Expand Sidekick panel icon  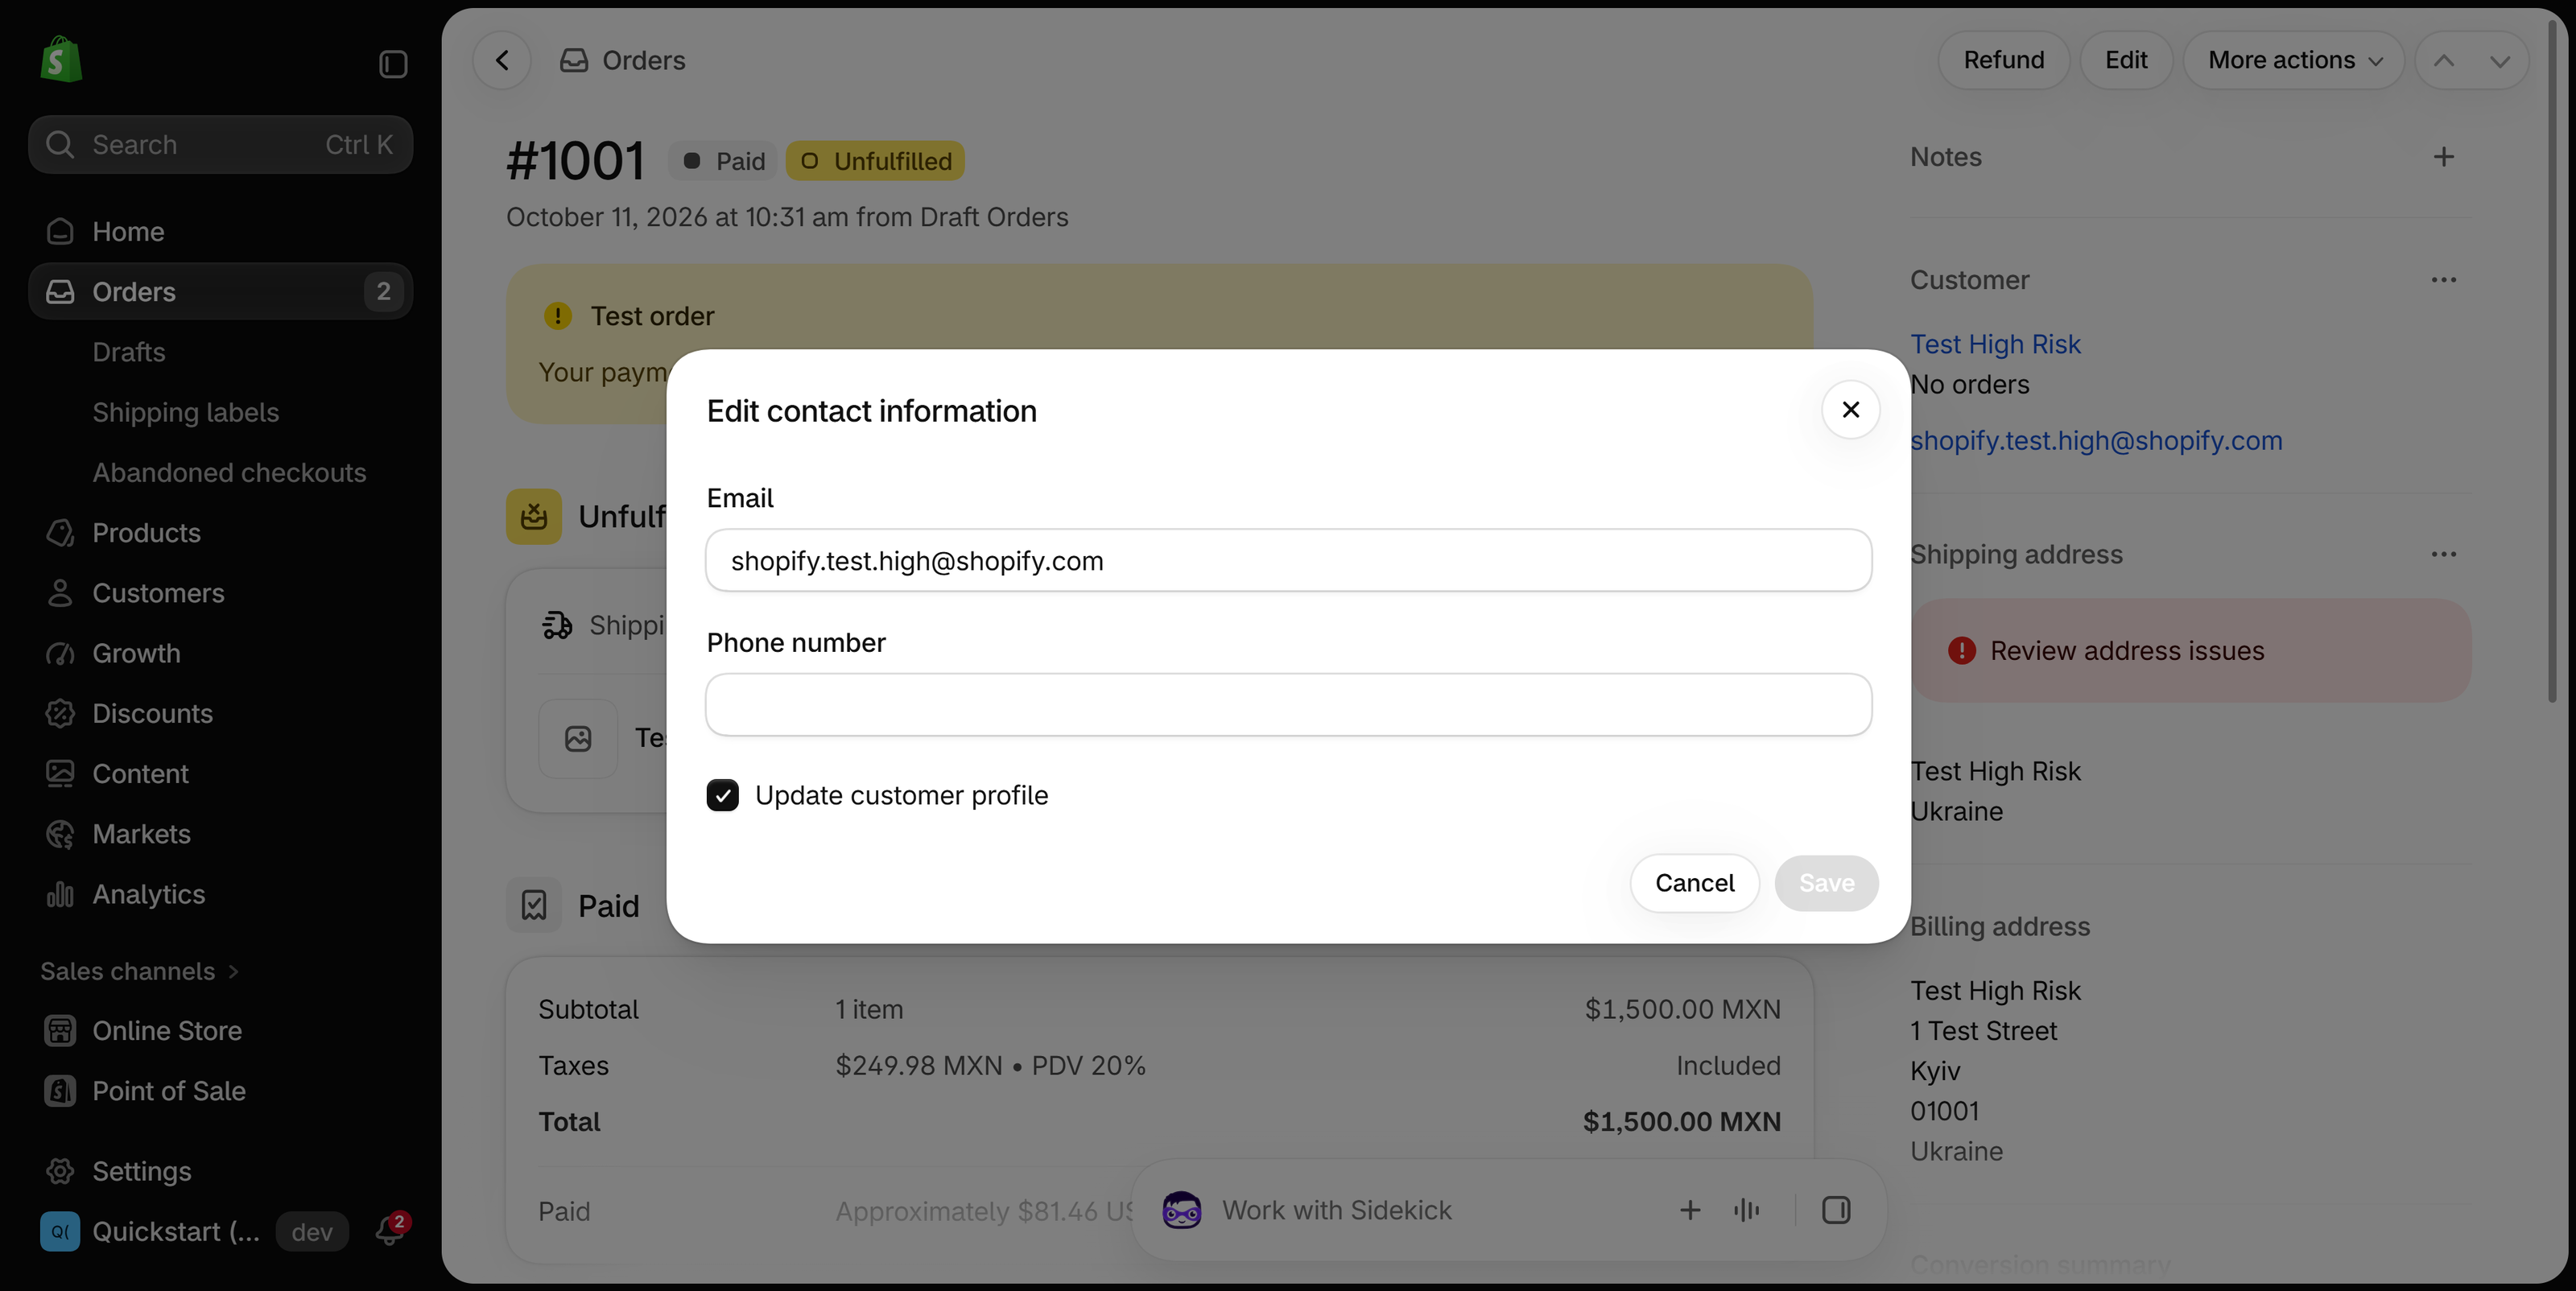[1836, 1210]
